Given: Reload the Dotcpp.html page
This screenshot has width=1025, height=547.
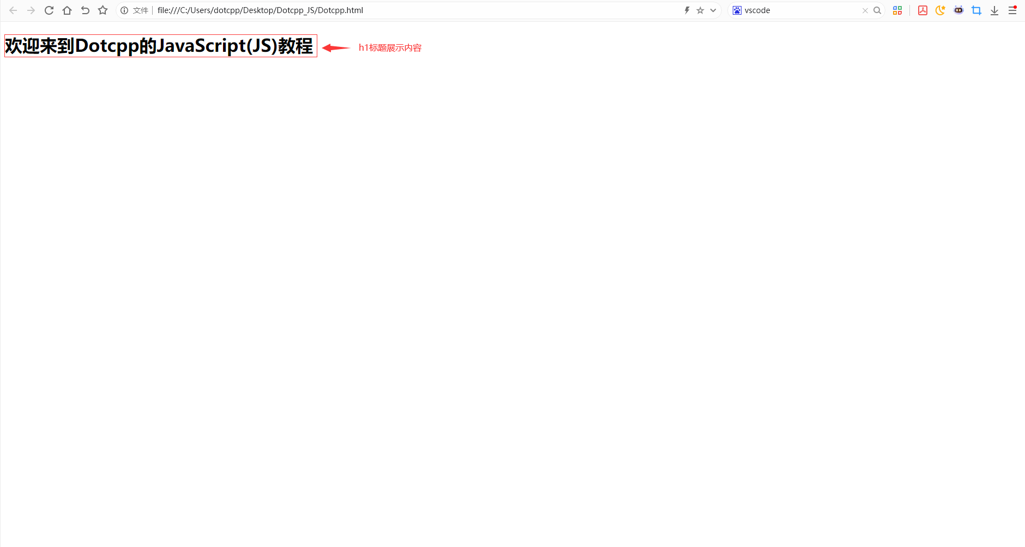Looking at the screenshot, I should 49,10.
